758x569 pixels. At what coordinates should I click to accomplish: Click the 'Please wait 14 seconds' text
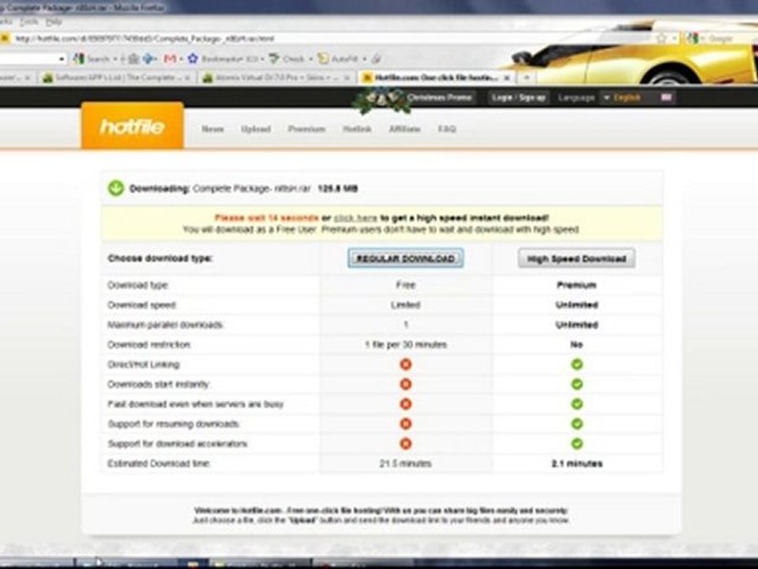tap(266, 218)
